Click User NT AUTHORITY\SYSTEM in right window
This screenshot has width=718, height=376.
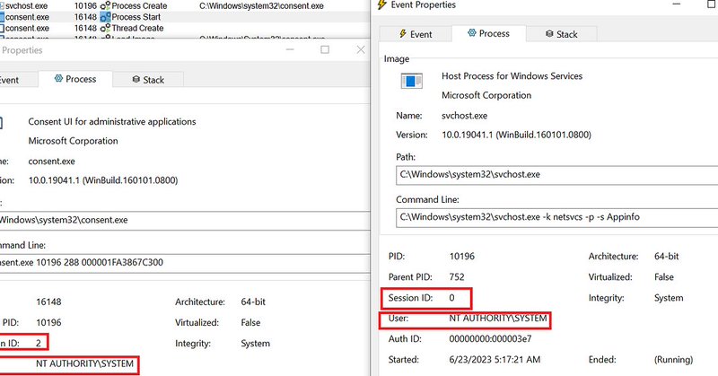[498, 319]
